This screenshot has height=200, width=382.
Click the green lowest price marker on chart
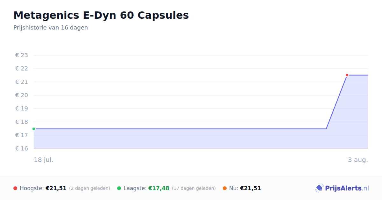click(34, 129)
